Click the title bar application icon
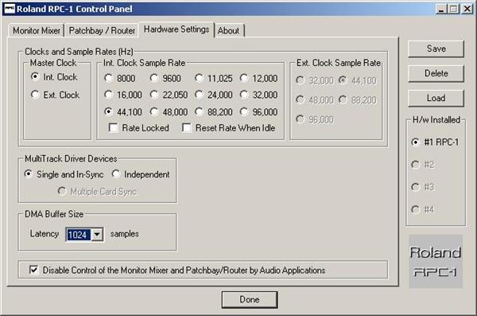 (x=10, y=9)
